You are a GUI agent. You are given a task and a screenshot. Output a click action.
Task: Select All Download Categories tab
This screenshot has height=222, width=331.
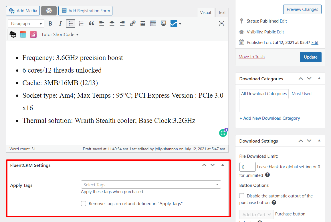pyautogui.click(x=264, y=94)
